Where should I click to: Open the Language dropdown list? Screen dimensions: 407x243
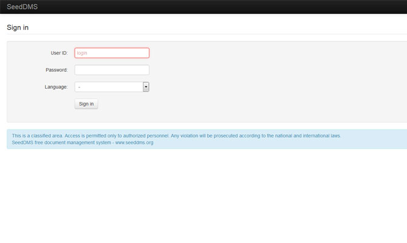pos(108,87)
